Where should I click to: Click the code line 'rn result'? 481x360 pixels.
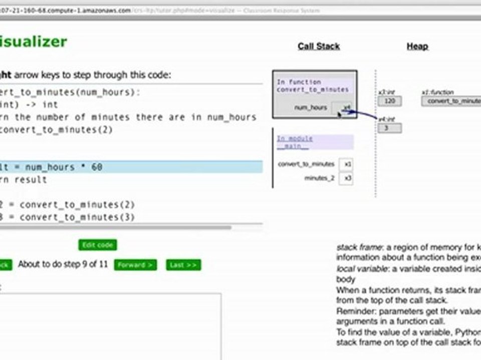24,179
